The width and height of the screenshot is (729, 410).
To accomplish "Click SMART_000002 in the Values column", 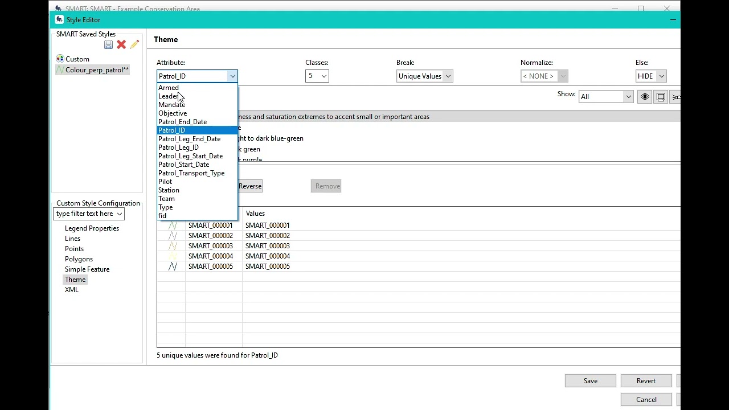I will coord(268,236).
